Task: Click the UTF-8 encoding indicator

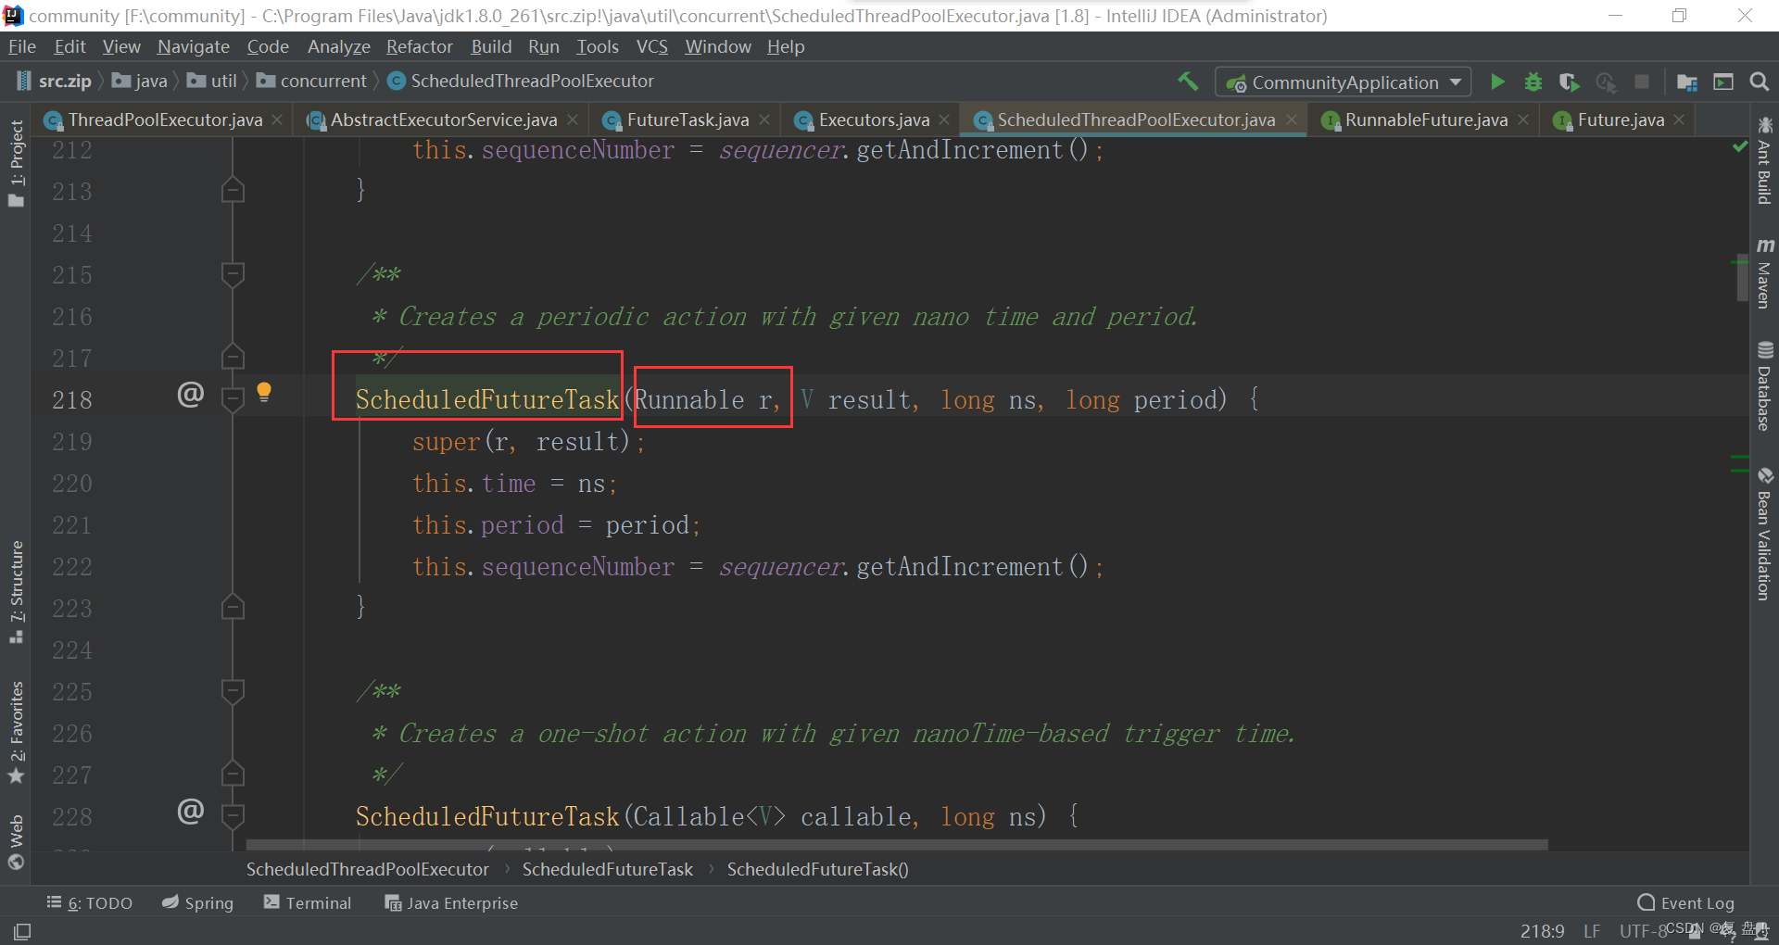Action: coord(1643,931)
